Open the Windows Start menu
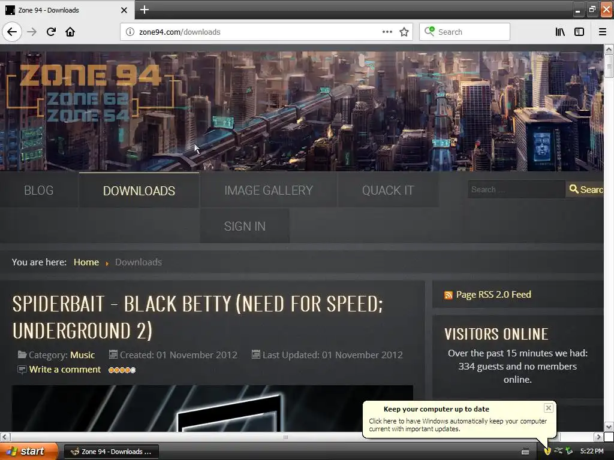Viewport: 614px width, 460px height. 29,451
